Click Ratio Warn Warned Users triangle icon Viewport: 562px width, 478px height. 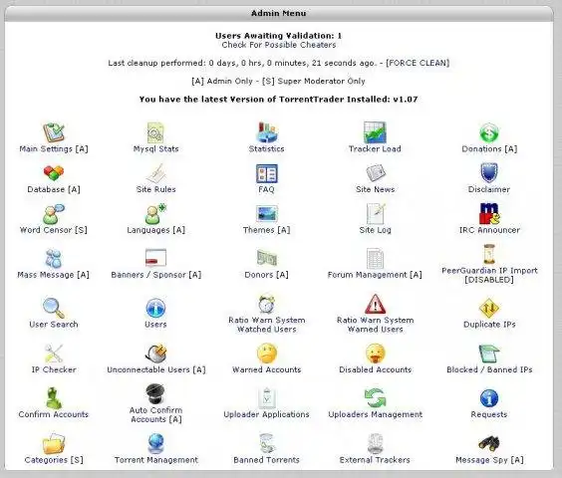pyautogui.click(x=376, y=304)
